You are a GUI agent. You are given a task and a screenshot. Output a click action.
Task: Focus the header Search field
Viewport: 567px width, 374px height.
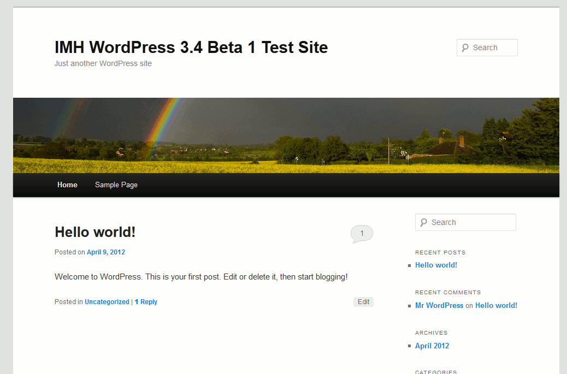[x=493, y=48]
